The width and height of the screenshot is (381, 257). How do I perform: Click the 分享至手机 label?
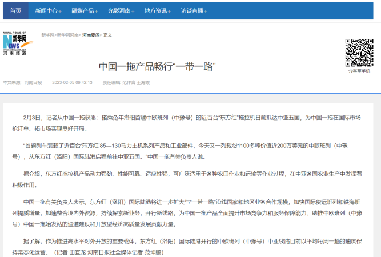[359, 71]
